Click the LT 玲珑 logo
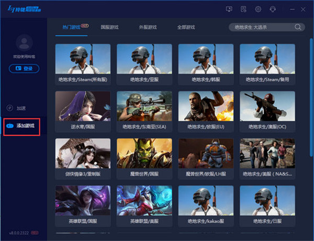The width and height of the screenshot is (314, 241). click(24, 9)
